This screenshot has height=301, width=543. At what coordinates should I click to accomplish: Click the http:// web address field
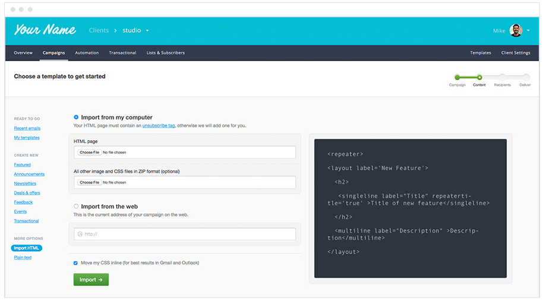tap(185, 234)
